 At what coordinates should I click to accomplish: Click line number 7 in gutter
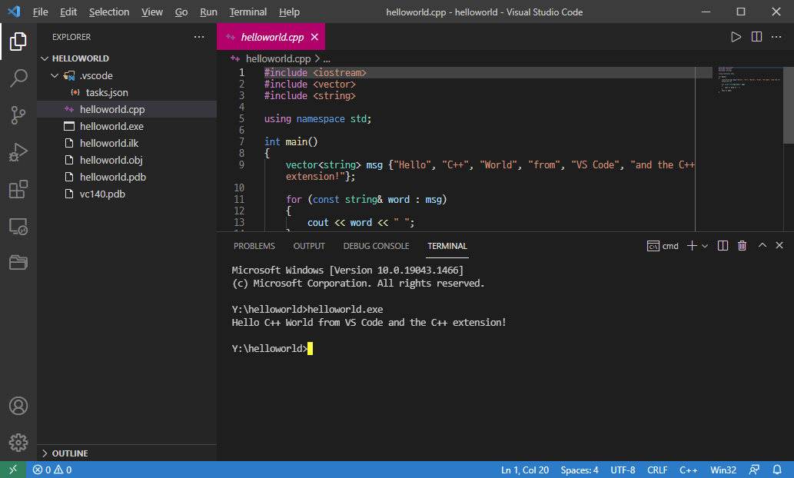tap(241, 141)
